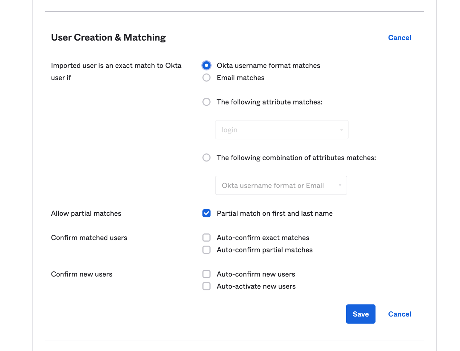460x351 pixels.
Task: Click the Cancel link in the section header
Action: 399,37
